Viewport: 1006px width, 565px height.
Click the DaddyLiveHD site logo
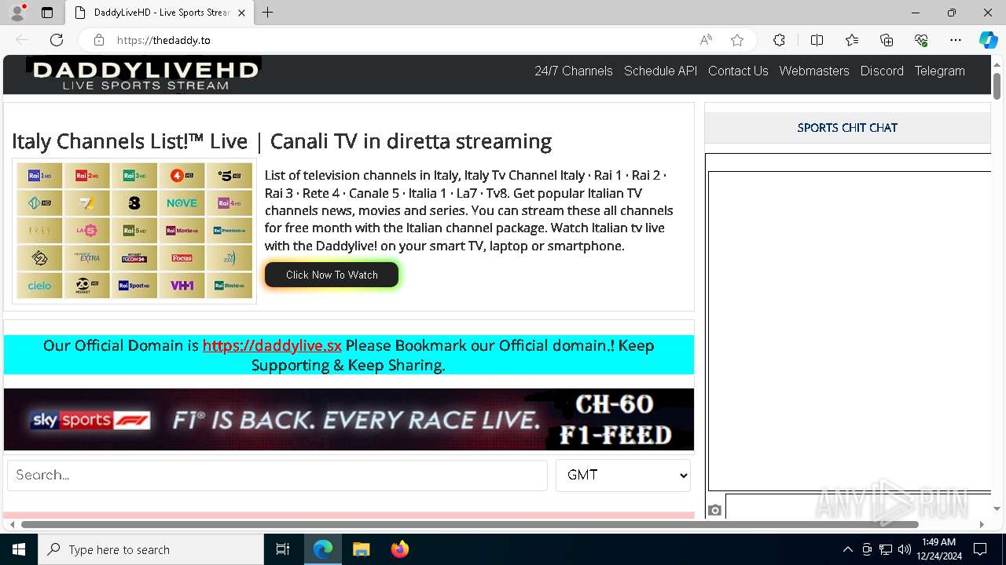[144, 75]
